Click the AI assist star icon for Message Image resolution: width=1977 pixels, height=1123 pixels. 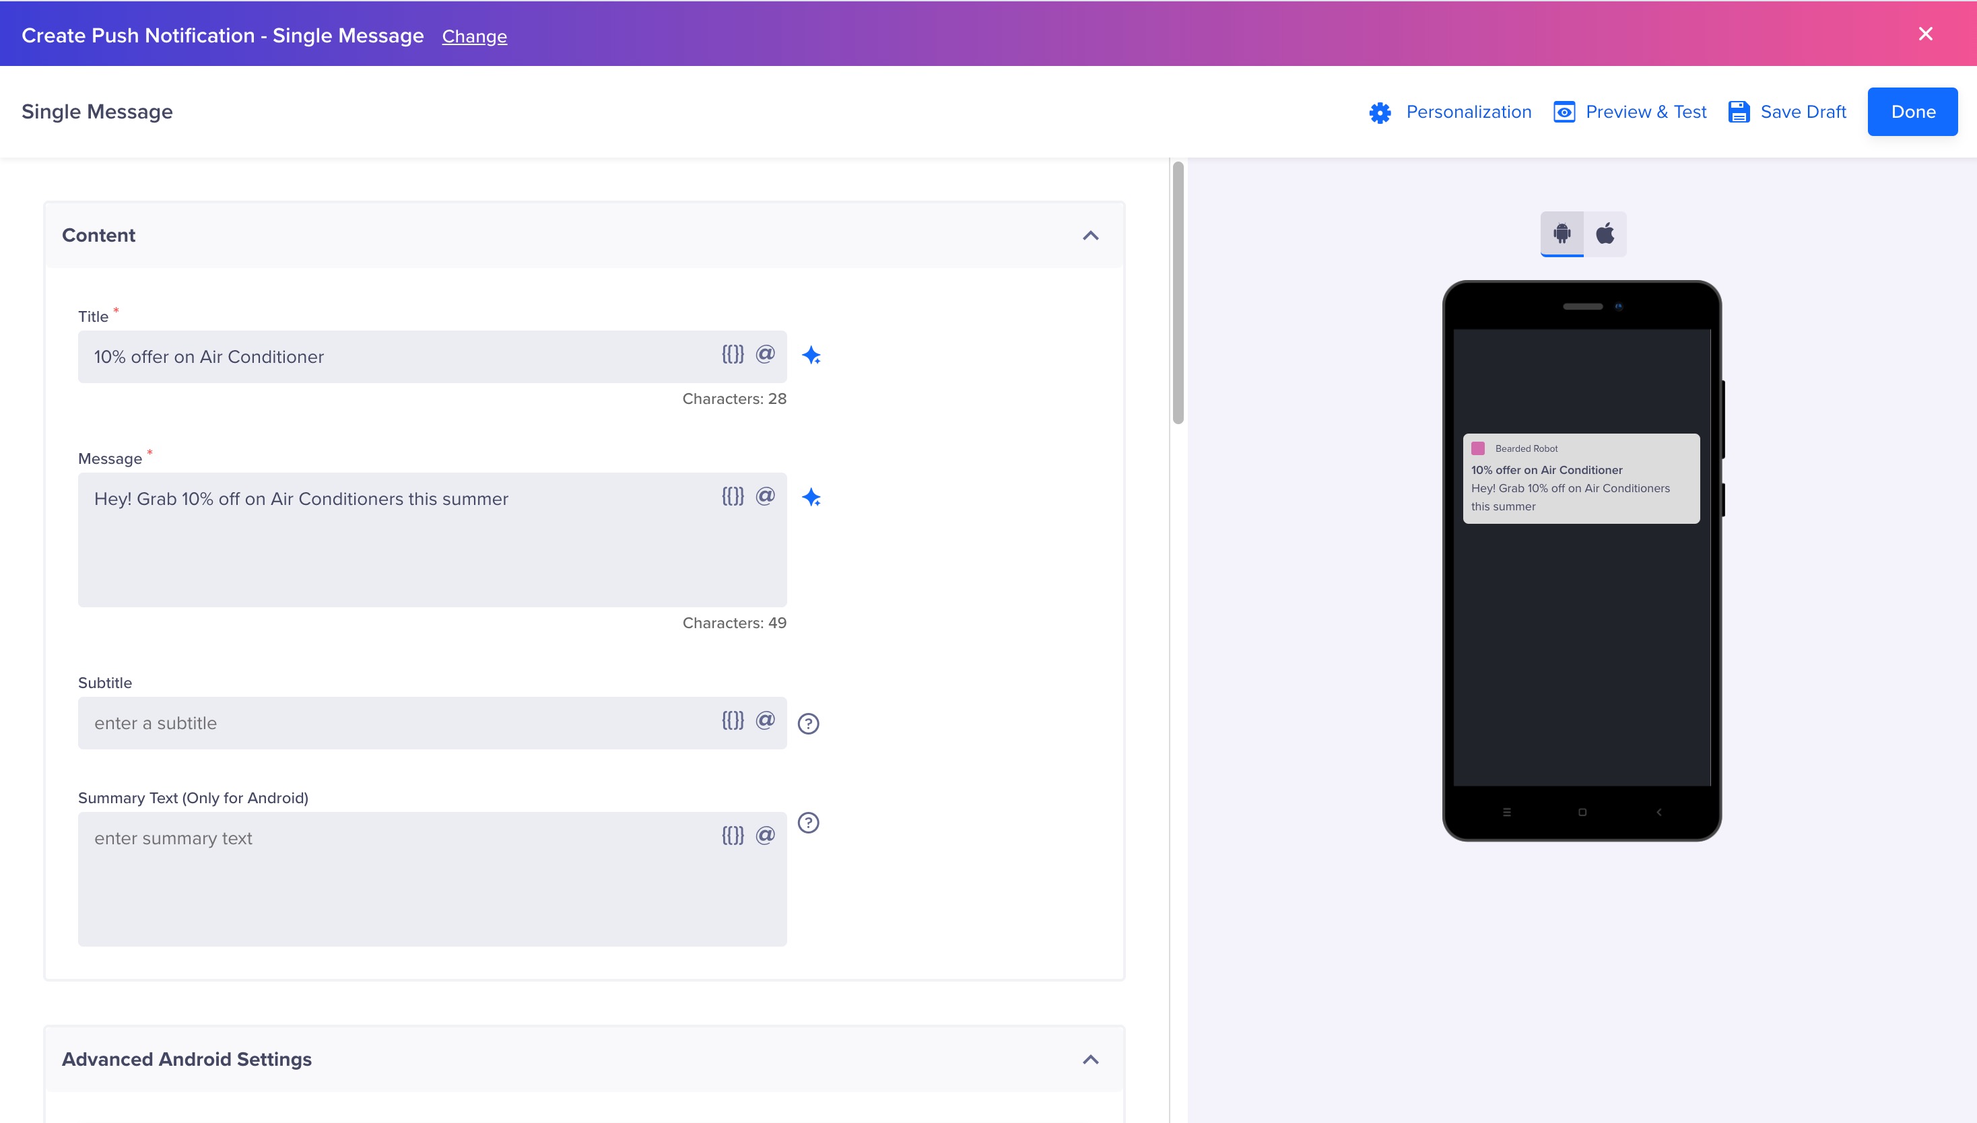coord(811,497)
